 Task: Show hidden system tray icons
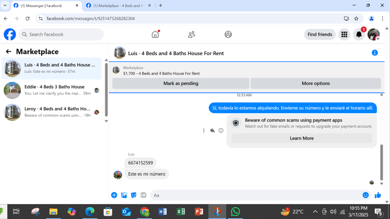click(315, 212)
